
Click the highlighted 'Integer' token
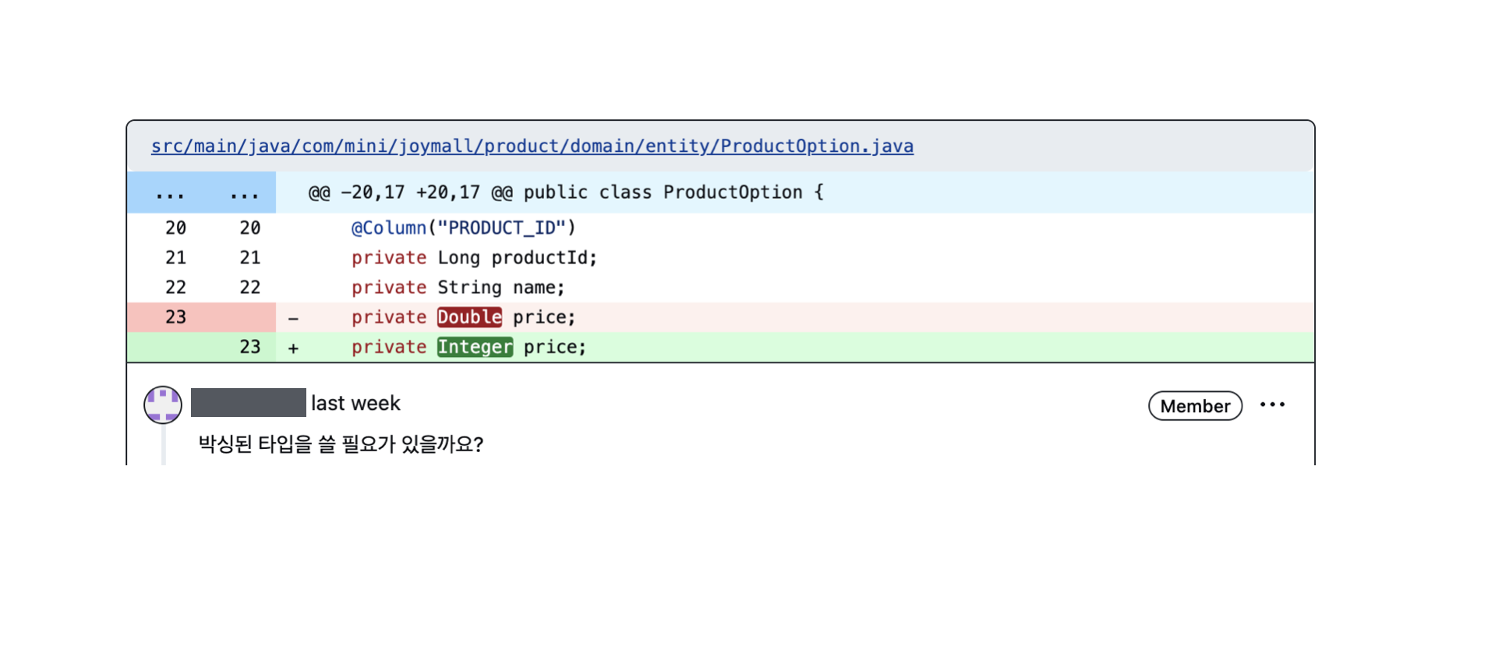pyautogui.click(x=475, y=347)
